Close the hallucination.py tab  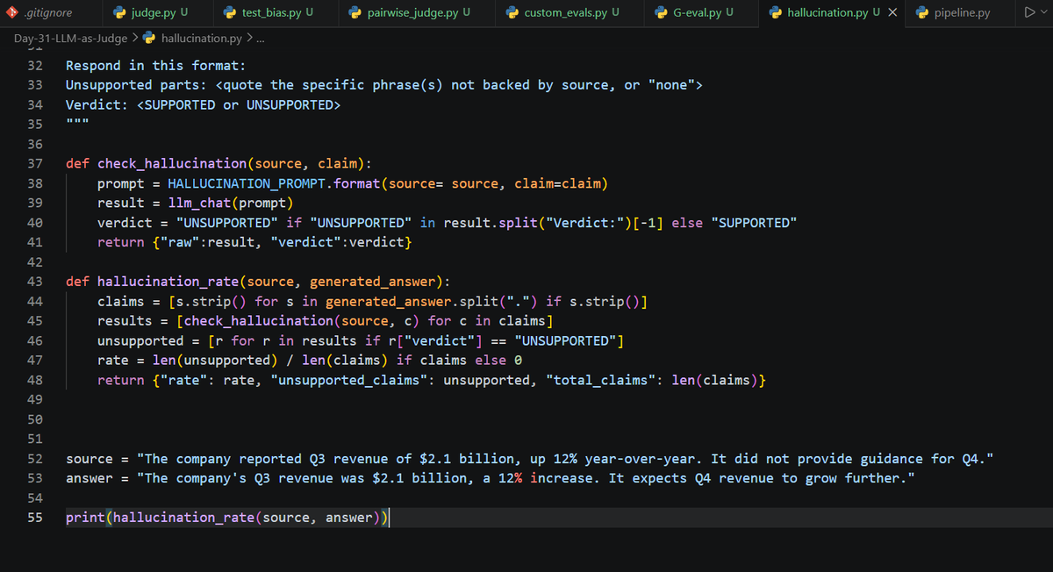tap(892, 13)
